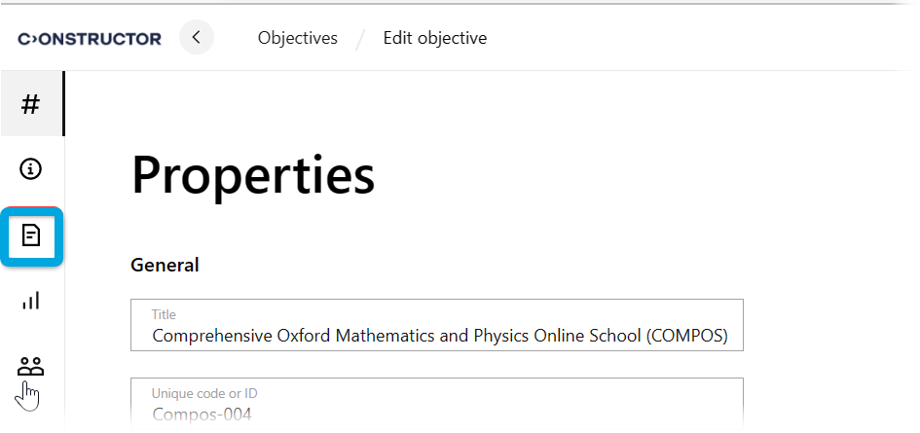Click the General section heading
Image resolution: width=920 pixels, height=433 pixels.
[165, 265]
